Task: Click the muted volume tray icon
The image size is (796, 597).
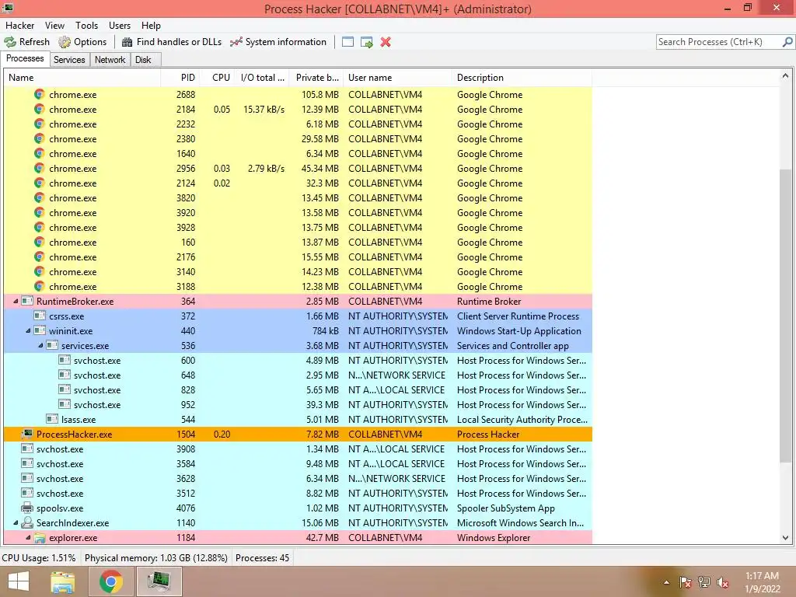Action: [723, 582]
